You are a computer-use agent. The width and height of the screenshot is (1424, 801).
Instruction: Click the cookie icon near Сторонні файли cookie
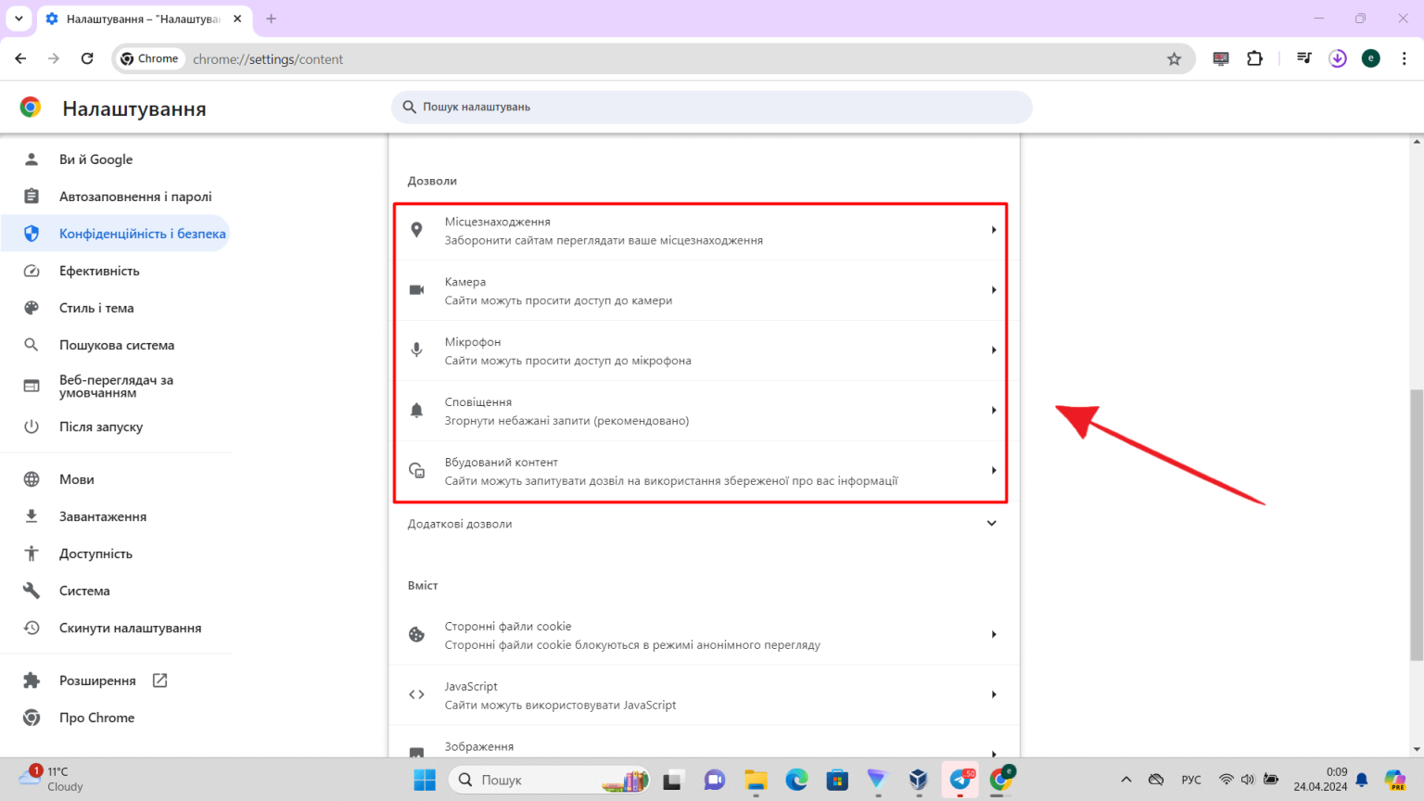416,634
